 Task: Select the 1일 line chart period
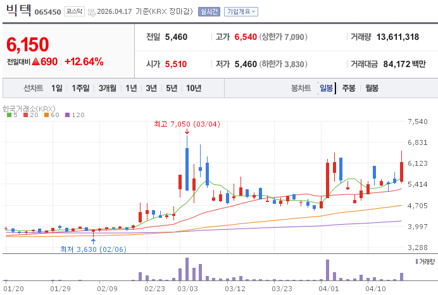[57, 88]
